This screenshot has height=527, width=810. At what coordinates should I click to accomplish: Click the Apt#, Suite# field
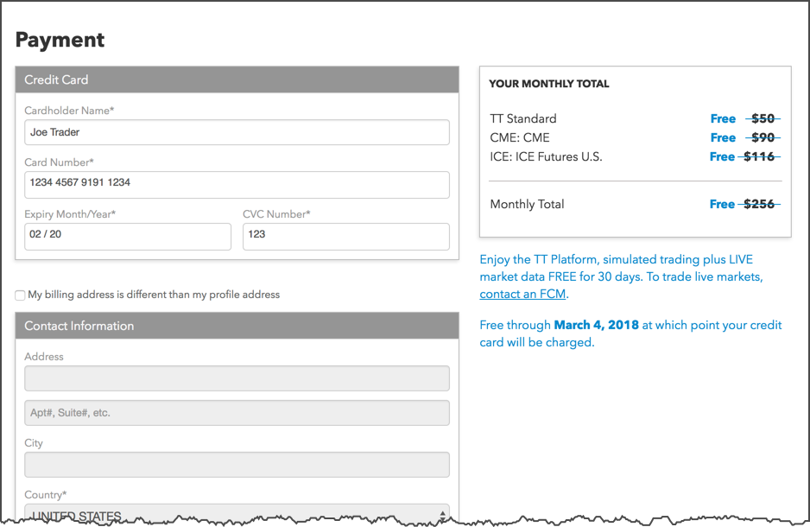click(237, 413)
